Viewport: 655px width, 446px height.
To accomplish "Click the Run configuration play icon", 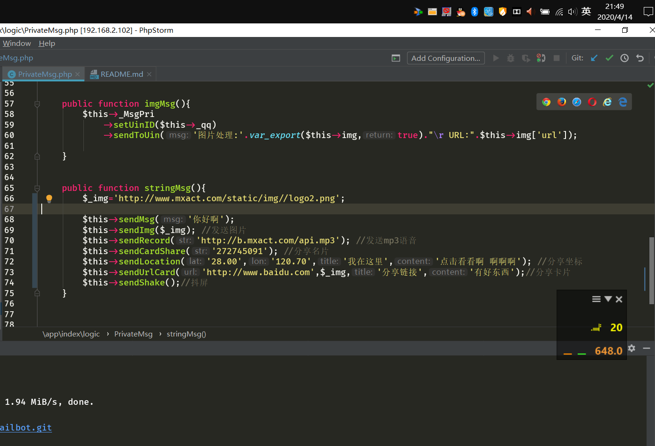I will tap(496, 58).
